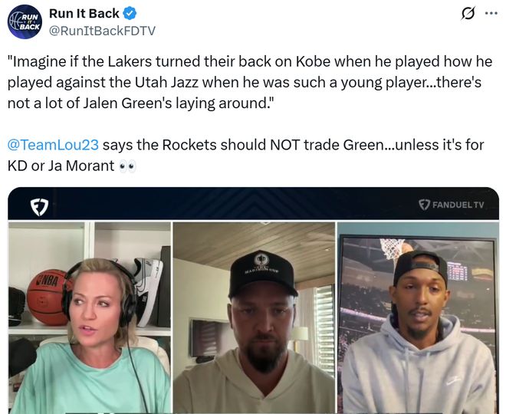Click the Run It Back display name
This screenshot has width=506, height=414.
(84, 14)
